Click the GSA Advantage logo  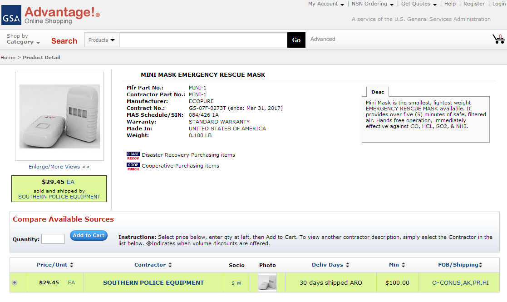coord(51,15)
